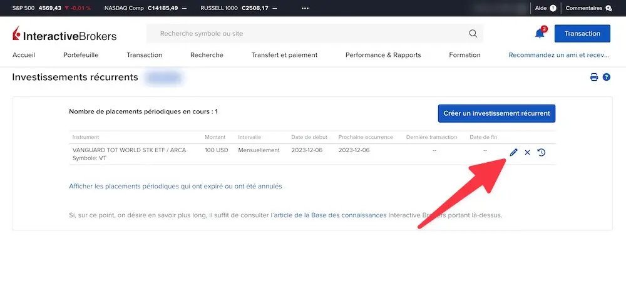Screen dimensions: 626x298
Task: Click the NASDAQ Comp ticker
Action: (x=145, y=8)
